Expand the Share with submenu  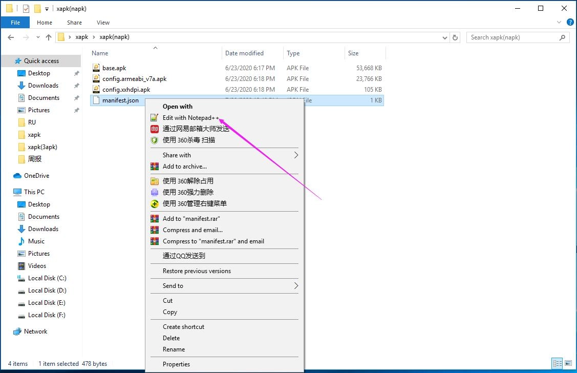[x=176, y=155]
